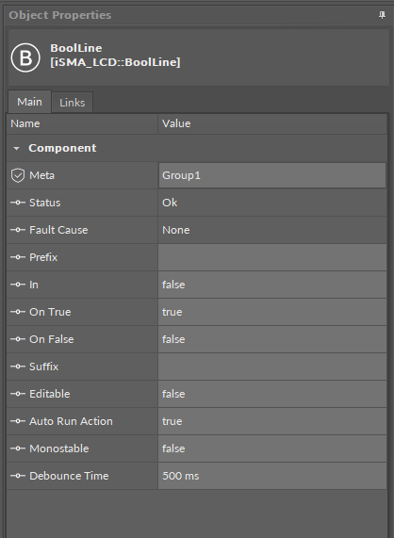Click the slot icon beside Debounce Time

tap(18, 476)
